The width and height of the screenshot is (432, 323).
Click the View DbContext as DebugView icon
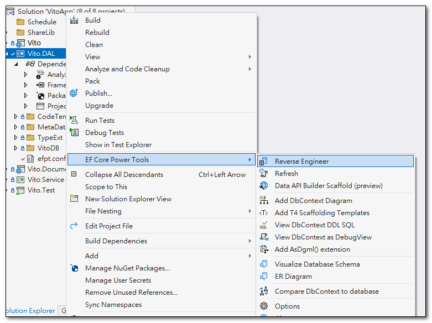tap(264, 237)
